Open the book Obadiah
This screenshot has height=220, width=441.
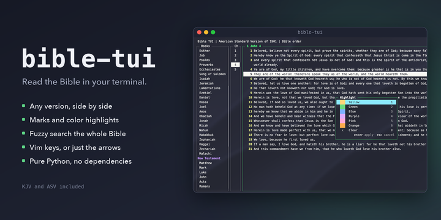(x=205, y=116)
